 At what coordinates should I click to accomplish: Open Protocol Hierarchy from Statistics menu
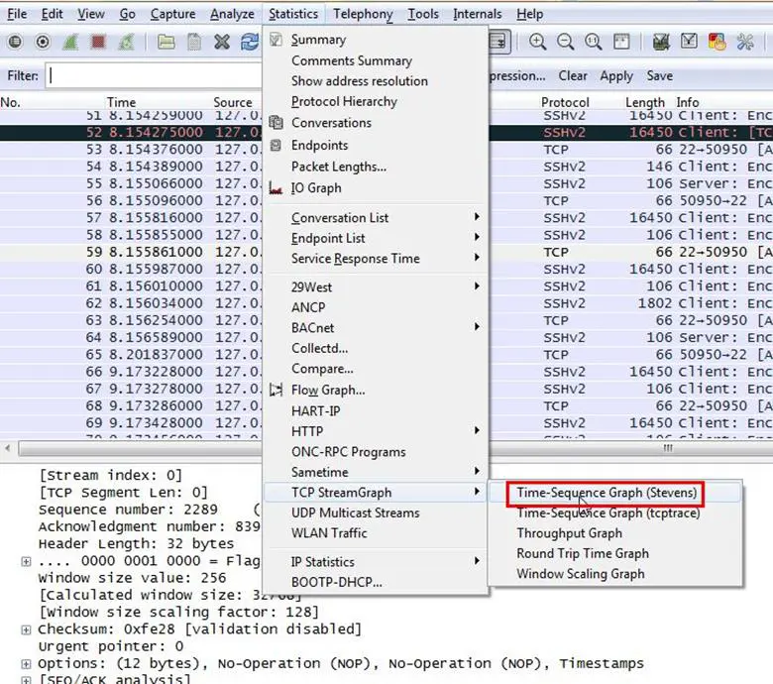344,102
